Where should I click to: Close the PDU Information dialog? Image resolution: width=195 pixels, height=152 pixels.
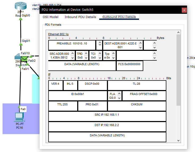click(184, 10)
